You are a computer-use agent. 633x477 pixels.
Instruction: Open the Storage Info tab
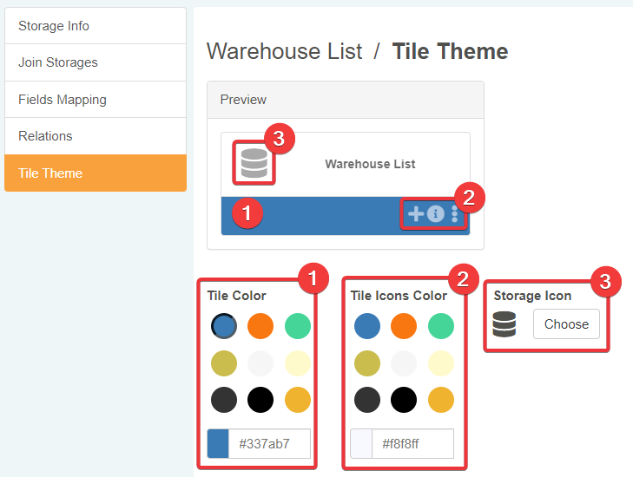96,26
